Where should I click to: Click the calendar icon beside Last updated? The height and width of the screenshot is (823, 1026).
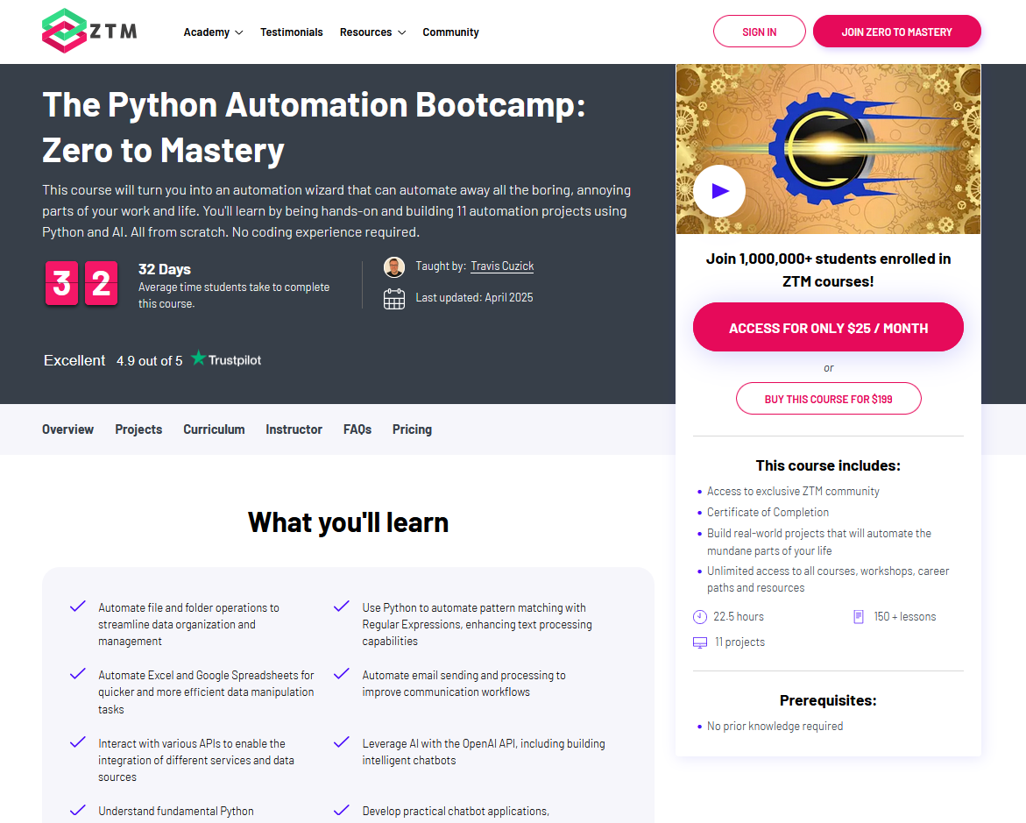(x=394, y=299)
